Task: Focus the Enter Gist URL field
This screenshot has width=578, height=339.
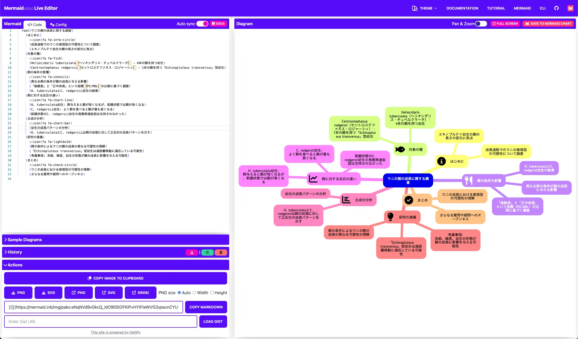Action: pyautogui.click(x=101, y=321)
